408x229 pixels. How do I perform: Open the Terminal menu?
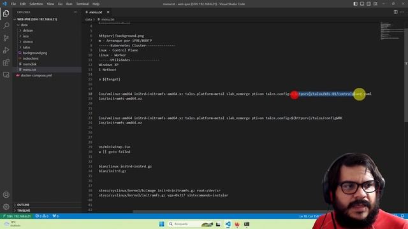(82, 4)
